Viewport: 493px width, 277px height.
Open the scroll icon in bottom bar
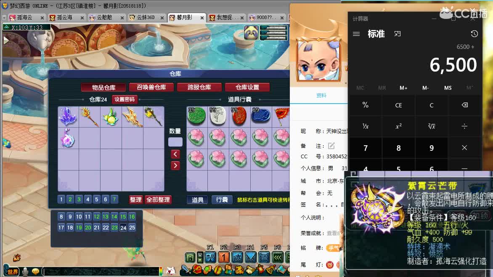pos(250,270)
